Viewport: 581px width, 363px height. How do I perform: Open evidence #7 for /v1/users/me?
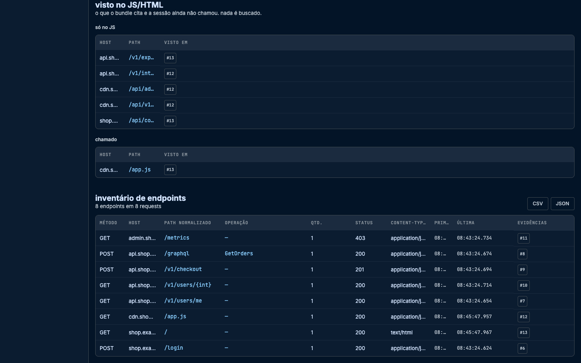522,301
